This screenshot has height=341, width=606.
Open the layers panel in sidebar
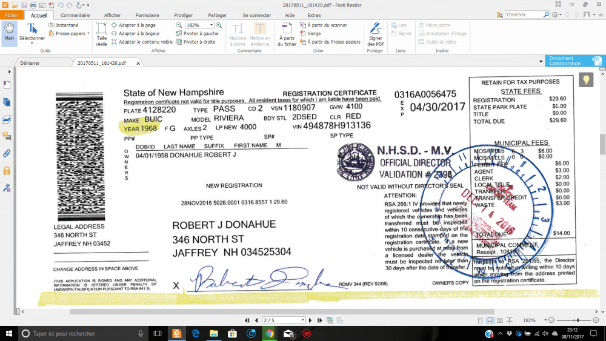[x=7, y=119]
